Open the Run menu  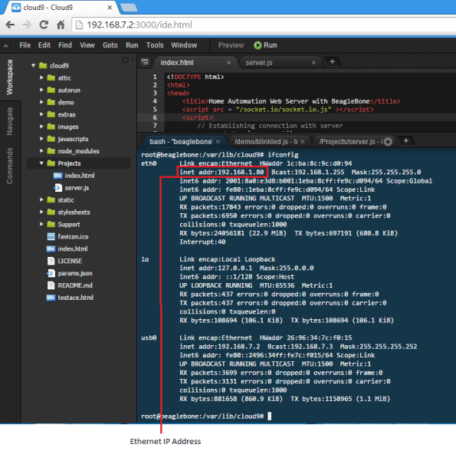tap(132, 45)
